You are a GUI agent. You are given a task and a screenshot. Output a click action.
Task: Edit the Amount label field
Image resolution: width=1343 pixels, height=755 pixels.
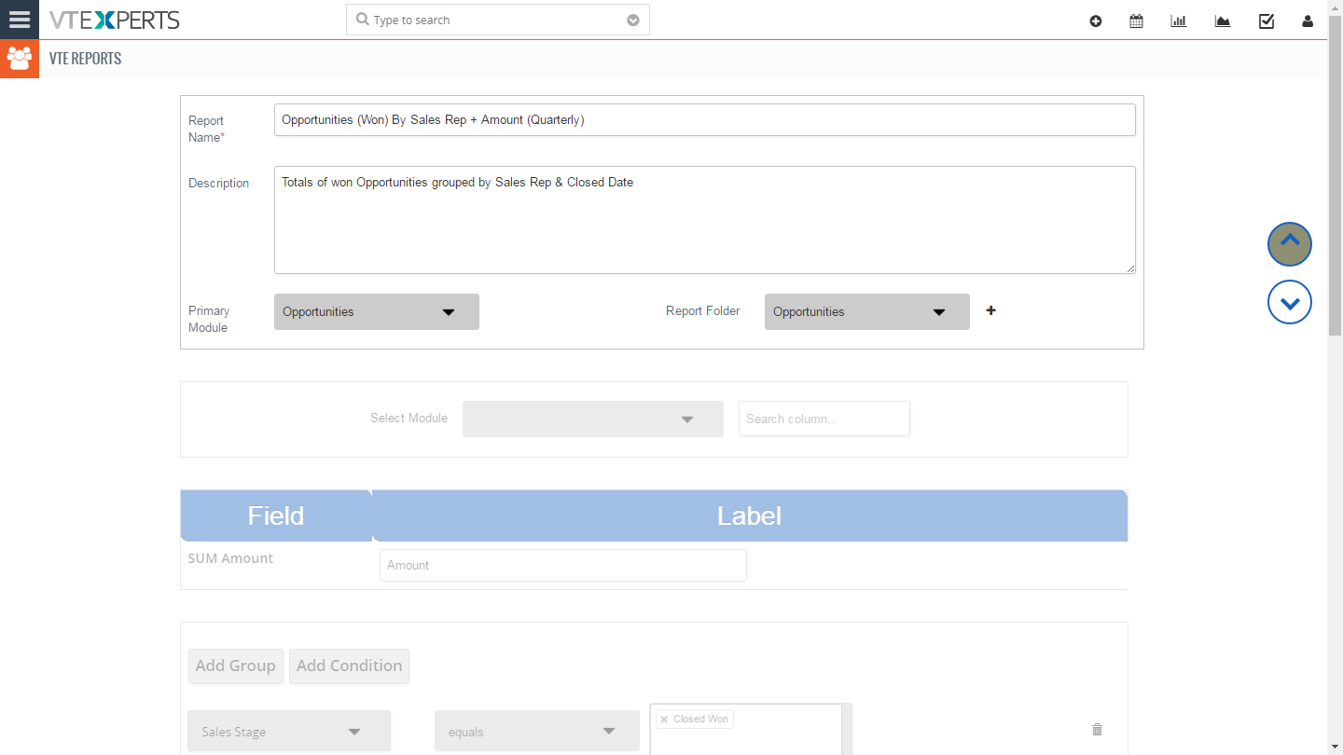(x=563, y=565)
